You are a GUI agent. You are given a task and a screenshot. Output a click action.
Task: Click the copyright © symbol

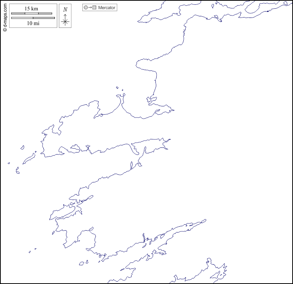click(x=4, y=29)
